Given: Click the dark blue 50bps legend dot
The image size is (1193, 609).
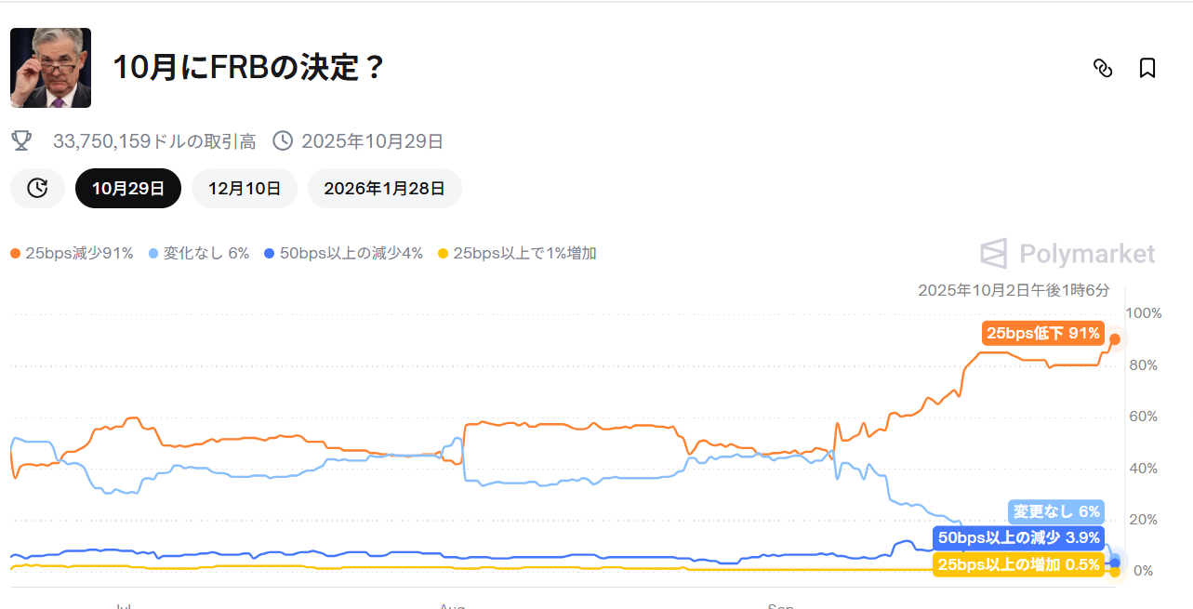Looking at the screenshot, I should pos(269,253).
